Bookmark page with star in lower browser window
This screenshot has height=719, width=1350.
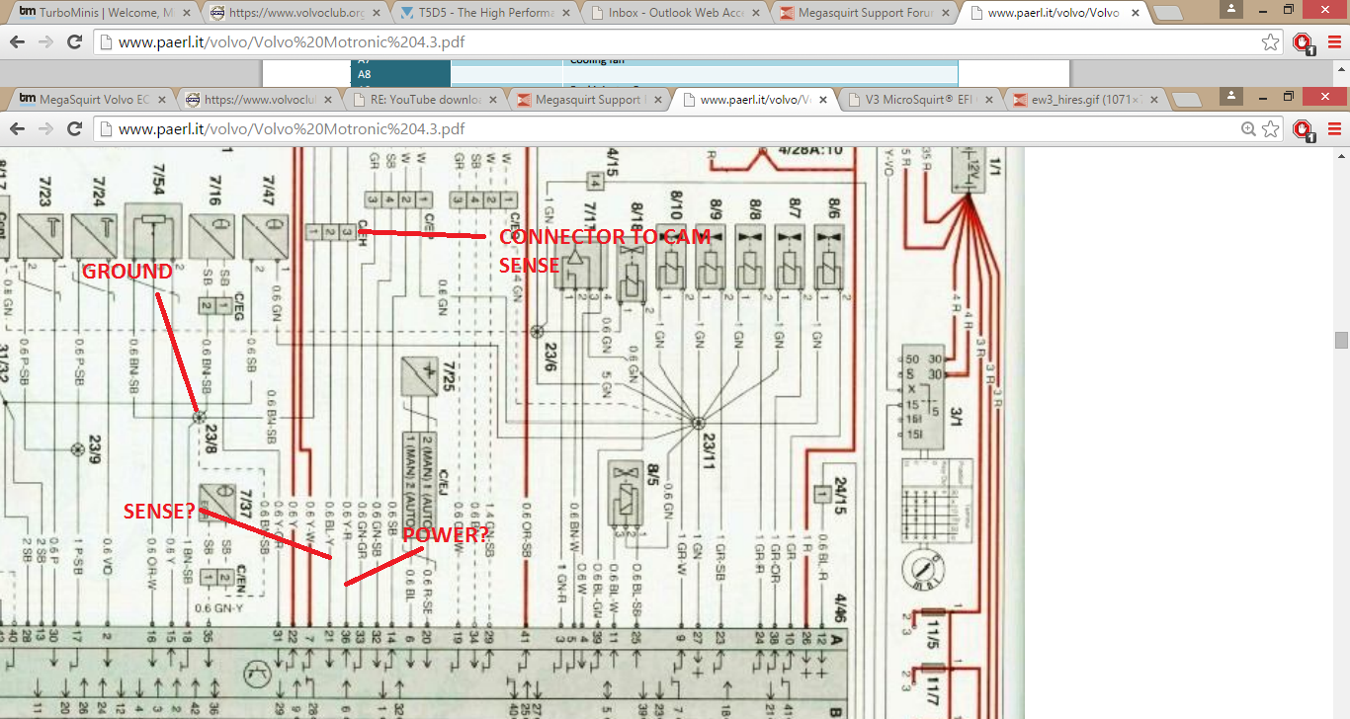(x=1271, y=129)
